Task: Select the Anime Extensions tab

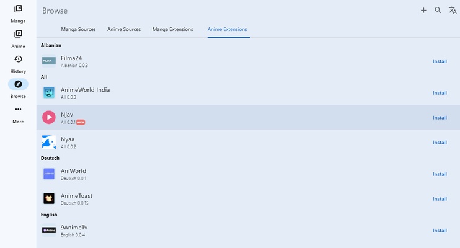Action: pyautogui.click(x=227, y=29)
